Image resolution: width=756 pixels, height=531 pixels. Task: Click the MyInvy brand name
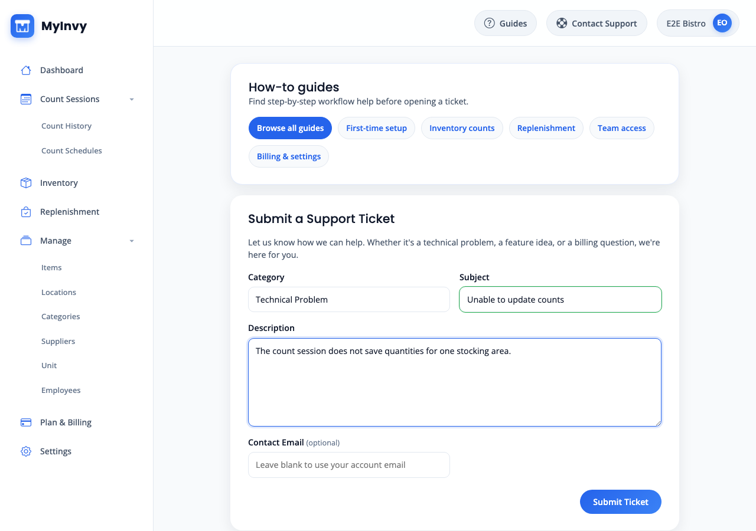(64, 26)
